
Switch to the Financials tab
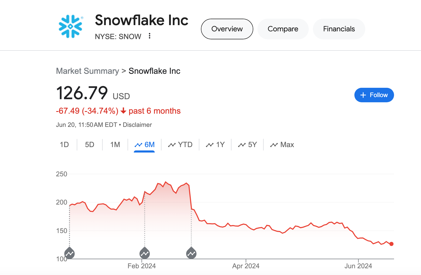pyautogui.click(x=339, y=29)
